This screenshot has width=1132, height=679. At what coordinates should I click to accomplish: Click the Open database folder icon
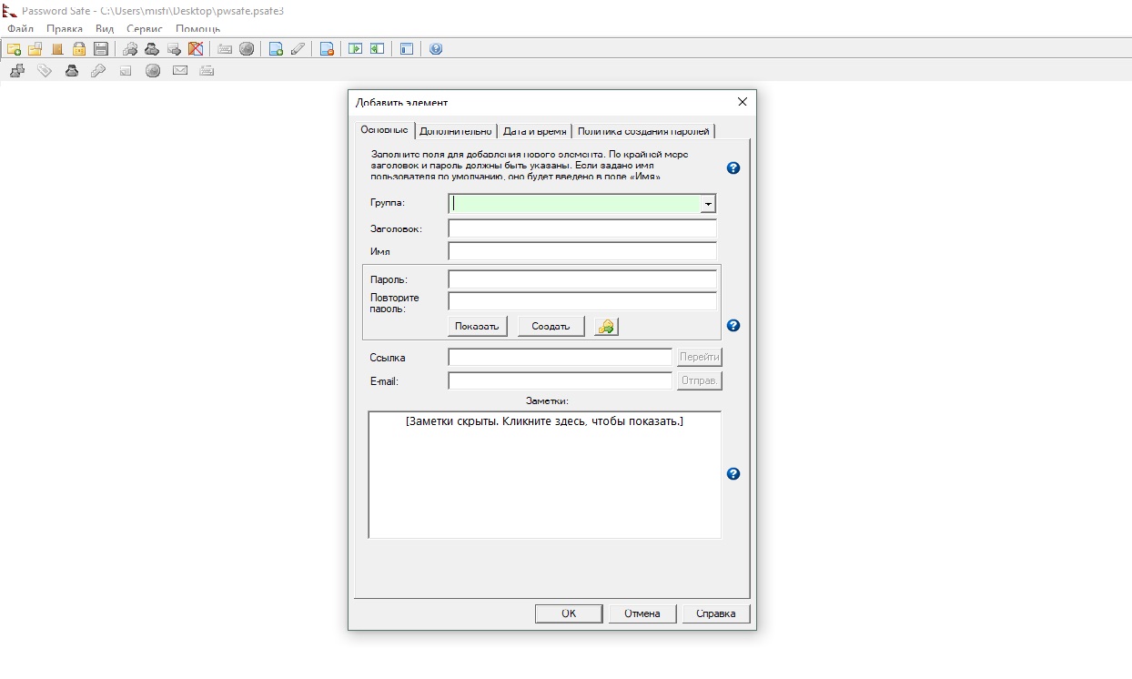[35, 49]
